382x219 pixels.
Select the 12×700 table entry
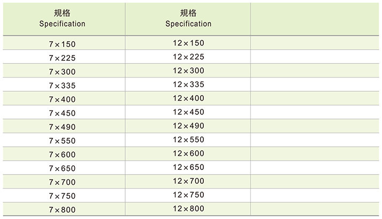188,181
